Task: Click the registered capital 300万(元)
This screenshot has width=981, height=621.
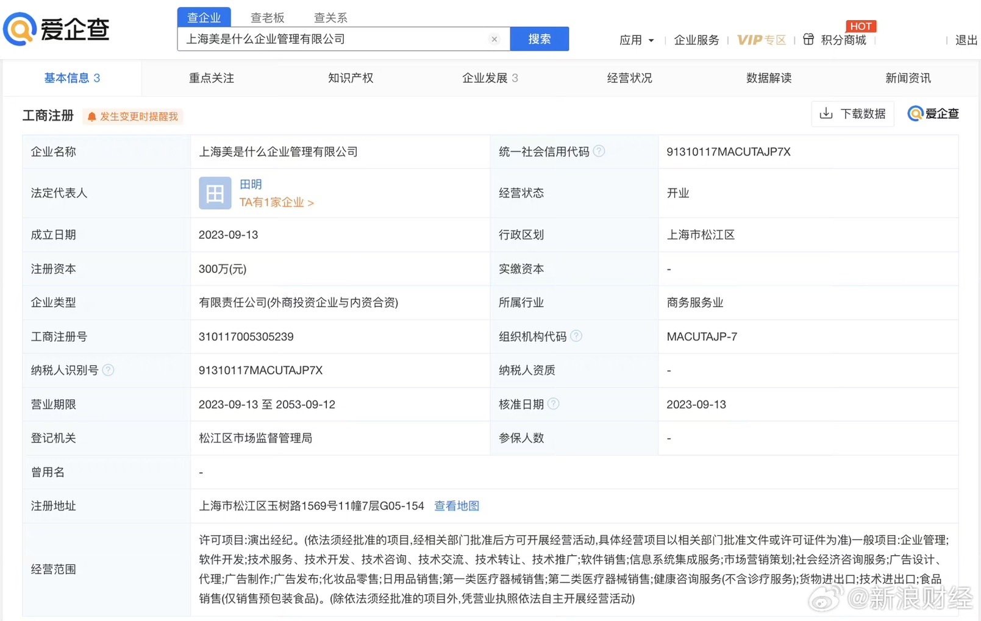Action: pos(223,269)
